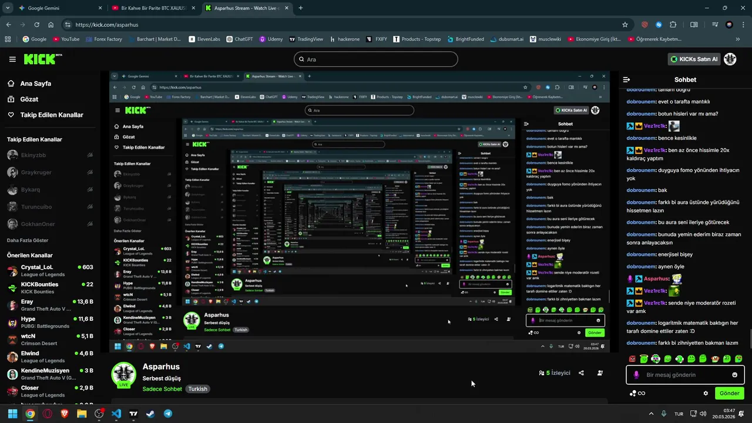Toggle the taskbar microphone mute
Image resolution: width=752 pixels, height=423 pixels.
664,414
